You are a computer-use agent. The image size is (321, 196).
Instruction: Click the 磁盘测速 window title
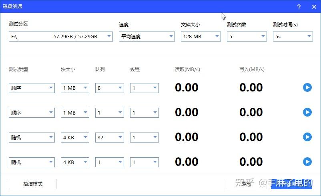[12, 6]
